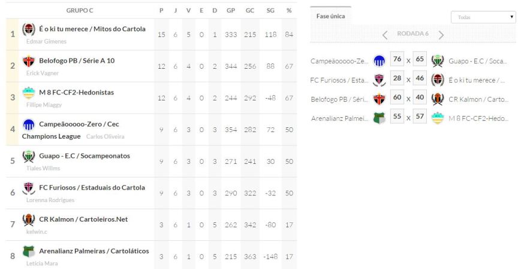Screen dimensions: 521x269
Task: Advance to the next rodada
Action: (441, 34)
